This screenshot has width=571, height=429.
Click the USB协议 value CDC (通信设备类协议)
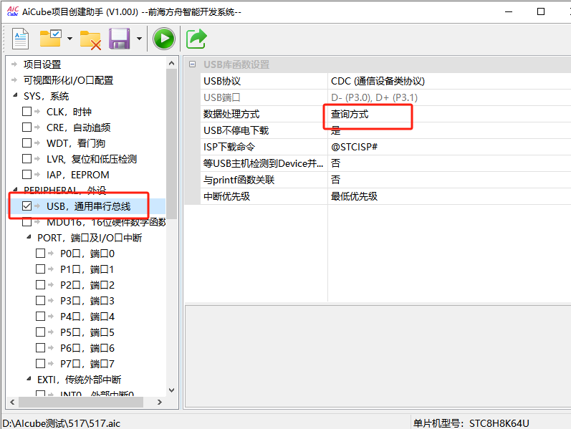(x=378, y=81)
